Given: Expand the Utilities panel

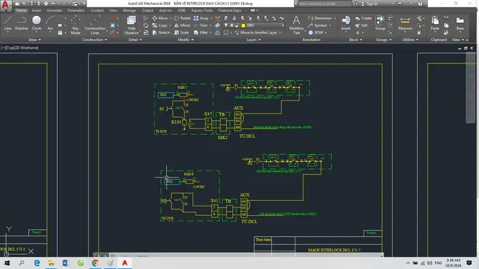Looking at the screenshot, I should 410,40.
